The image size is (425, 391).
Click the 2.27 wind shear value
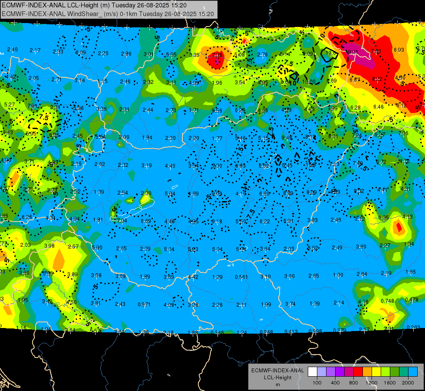click(385, 245)
